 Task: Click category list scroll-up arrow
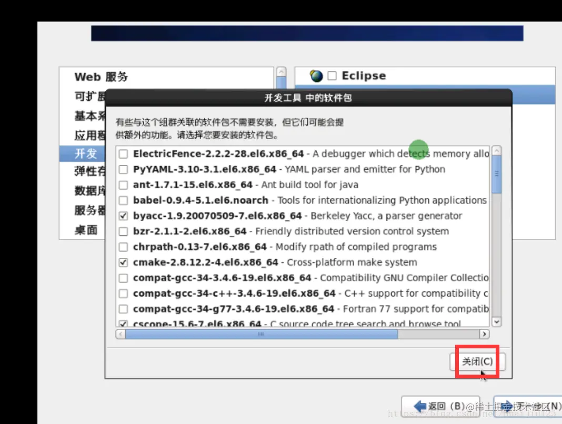point(282,72)
